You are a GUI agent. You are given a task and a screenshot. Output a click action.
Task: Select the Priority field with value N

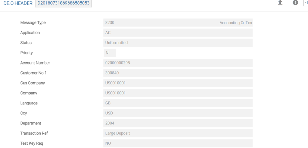pyautogui.click(x=110, y=53)
